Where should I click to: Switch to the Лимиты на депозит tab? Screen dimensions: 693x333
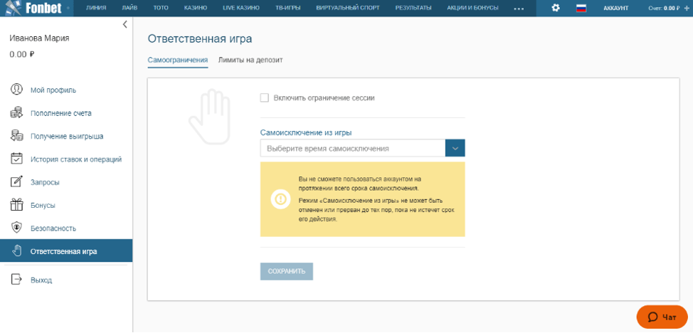(x=250, y=60)
